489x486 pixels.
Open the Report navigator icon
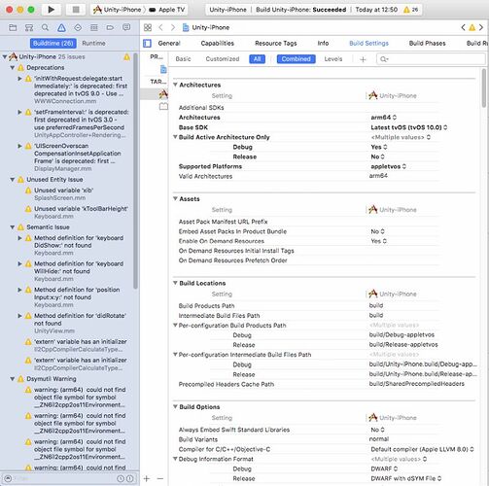(x=126, y=27)
